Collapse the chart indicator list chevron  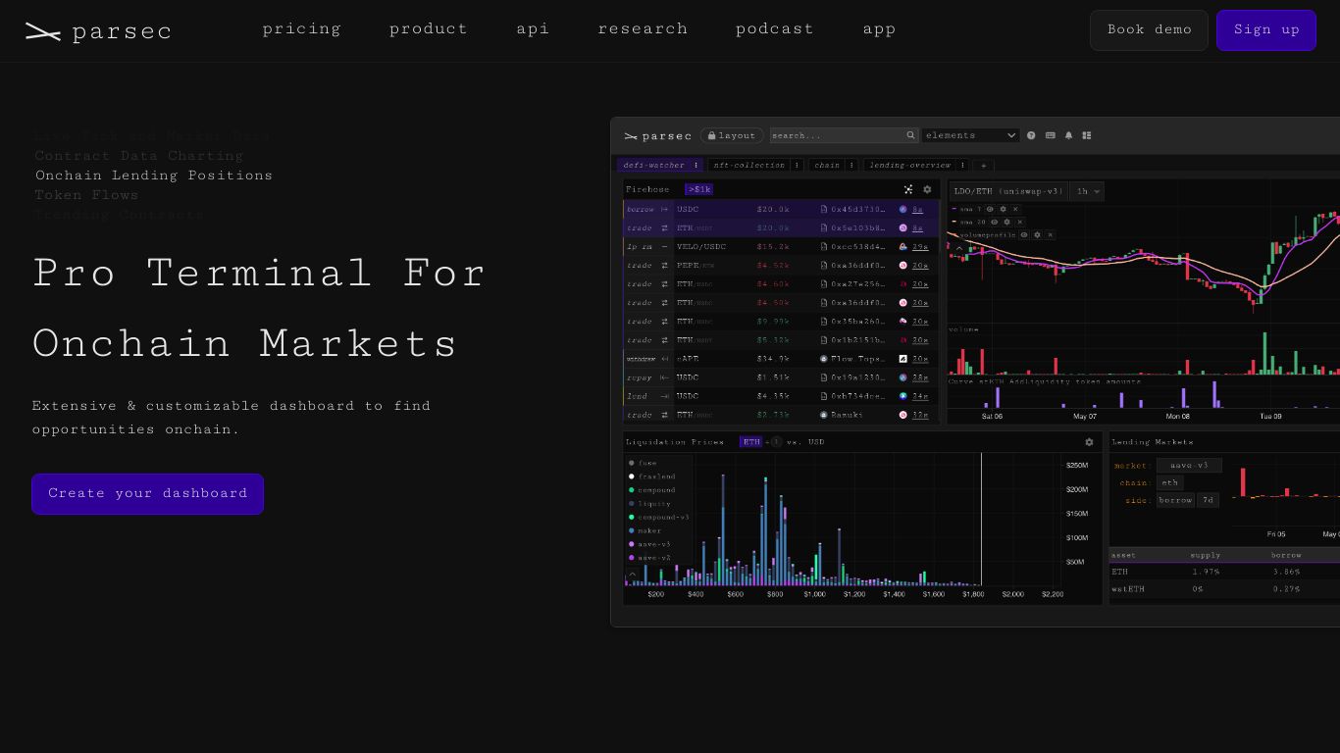(959, 248)
